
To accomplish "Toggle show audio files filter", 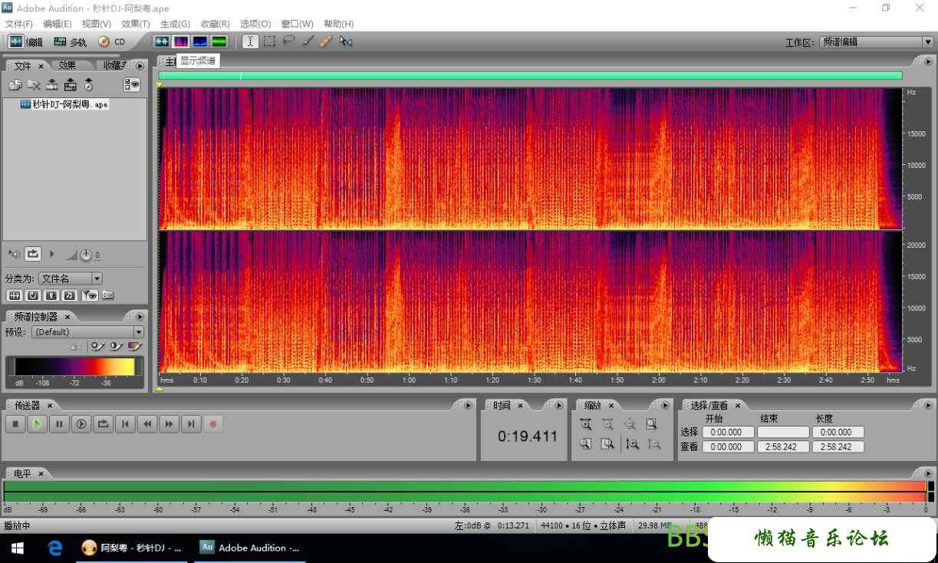I will pyautogui.click(x=14, y=295).
